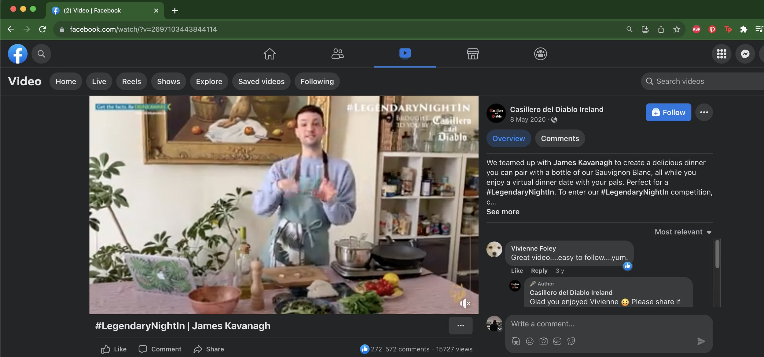This screenshot has height=357, width=764.
Task: Add a GIF to the comment
Action: (x=557, y=341)
